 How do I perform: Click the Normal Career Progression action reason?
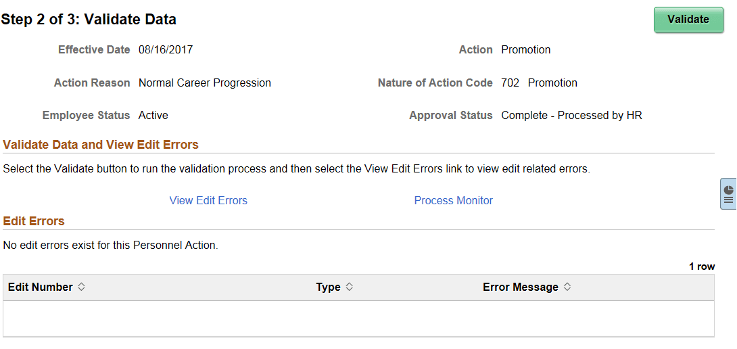point(204,83)
